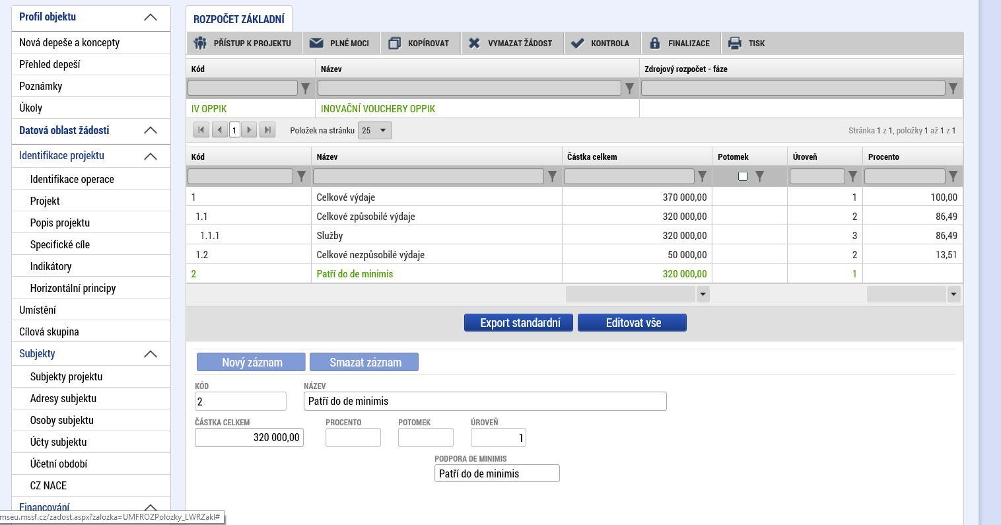
Task: Click the Kód input field in form
Action: (x=240, y=401)
